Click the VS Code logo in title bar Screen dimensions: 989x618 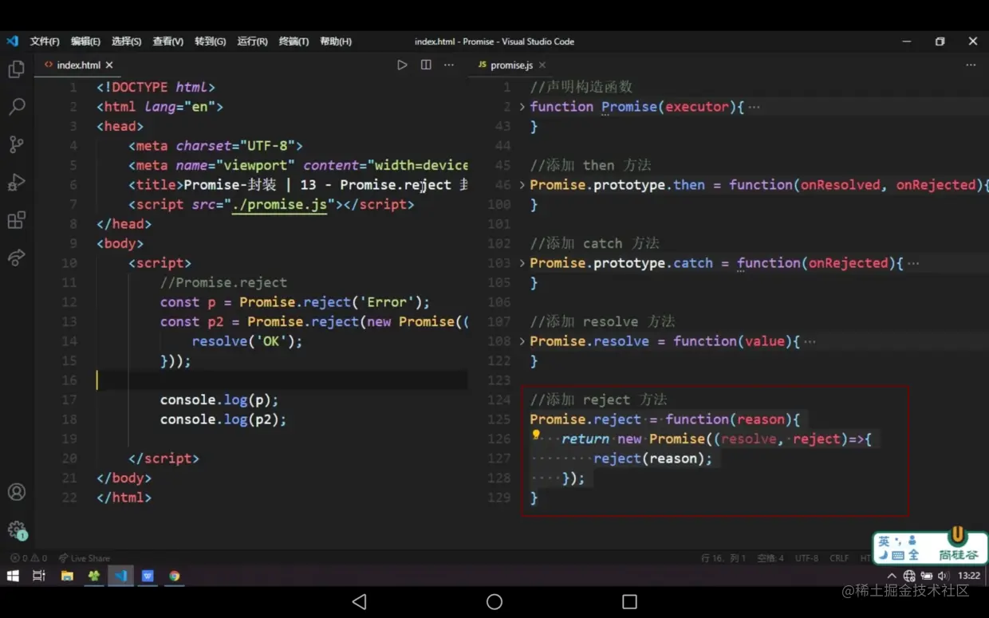click(x=12, y=41)
